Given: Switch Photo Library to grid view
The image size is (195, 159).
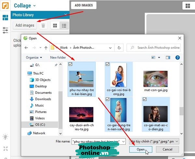Looking at the screenshot, I should [55, 25].
